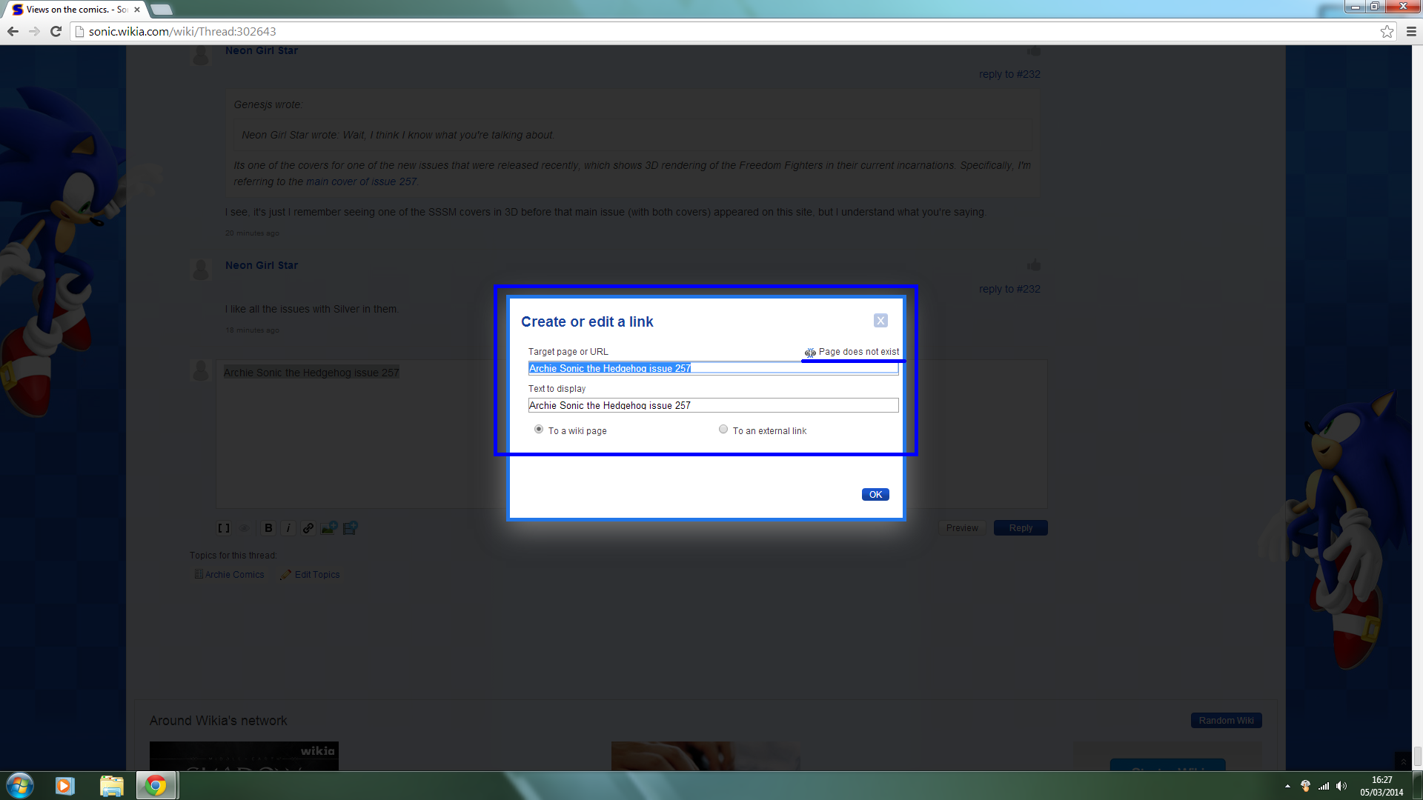Follow the main cover of issue 257 link
The image size is (1423, 800).
[361, 181]
